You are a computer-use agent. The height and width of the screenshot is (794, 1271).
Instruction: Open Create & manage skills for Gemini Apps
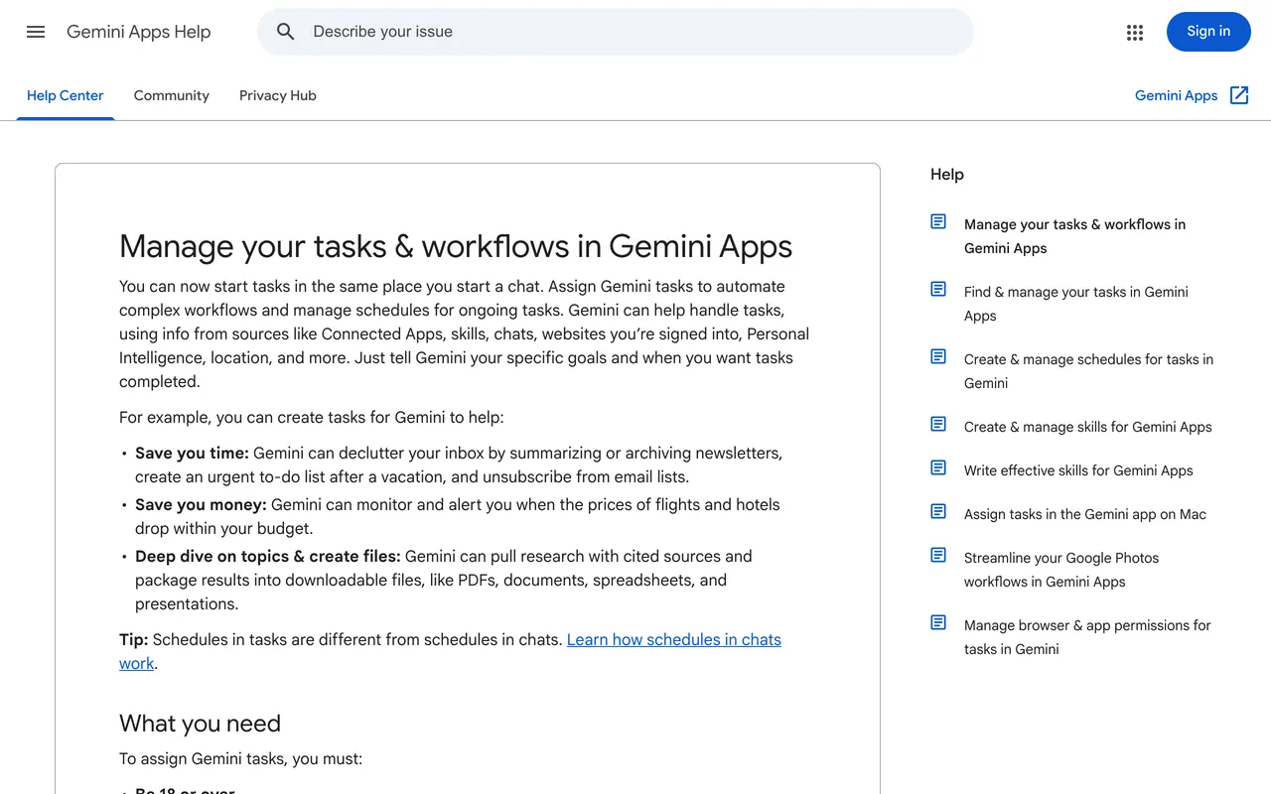(x=1088, y=427)
